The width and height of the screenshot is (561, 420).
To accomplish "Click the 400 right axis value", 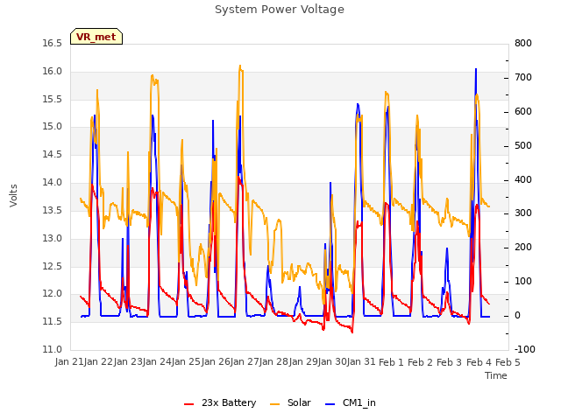I will (x=523, y=180).
